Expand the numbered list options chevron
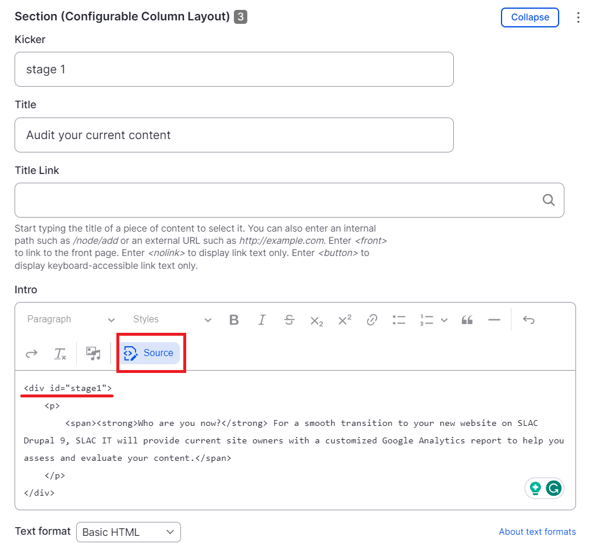The width and height of the screenshot is (590, 551). pos(444,319)
